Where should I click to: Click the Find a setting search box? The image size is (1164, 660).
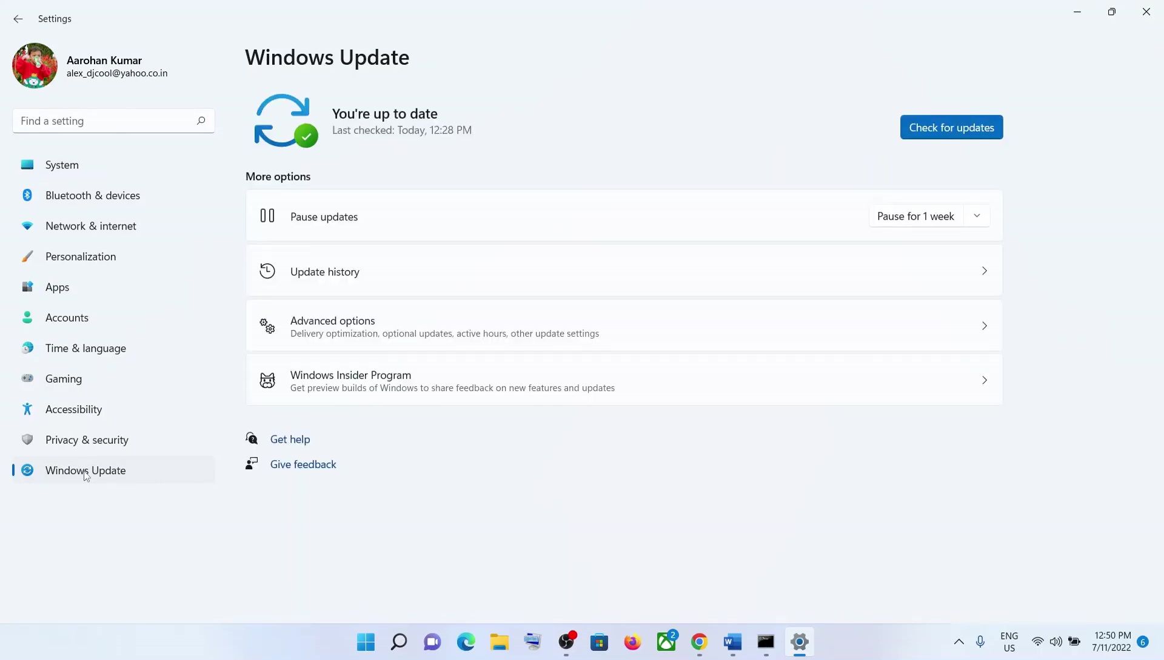coord(113,121)
